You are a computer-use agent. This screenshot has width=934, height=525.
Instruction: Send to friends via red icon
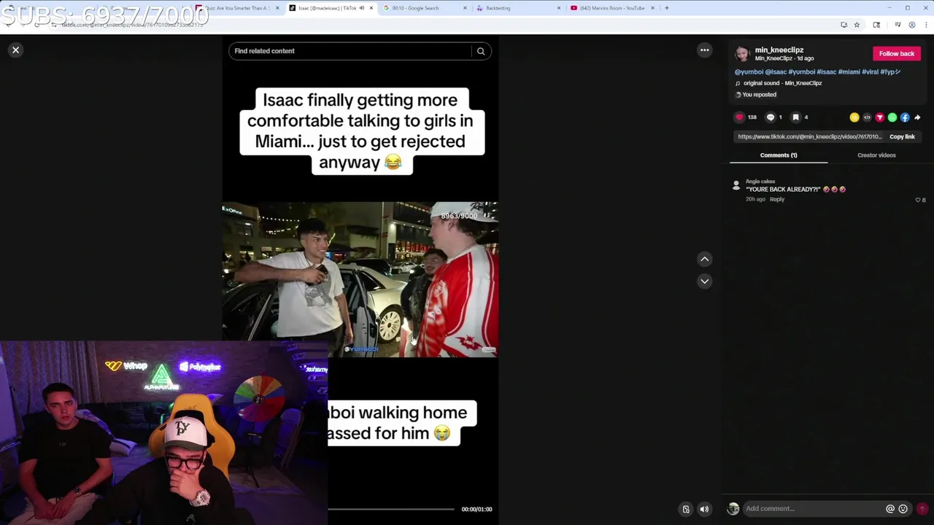[879, 117]
